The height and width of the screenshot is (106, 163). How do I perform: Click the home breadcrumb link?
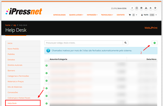8,25
